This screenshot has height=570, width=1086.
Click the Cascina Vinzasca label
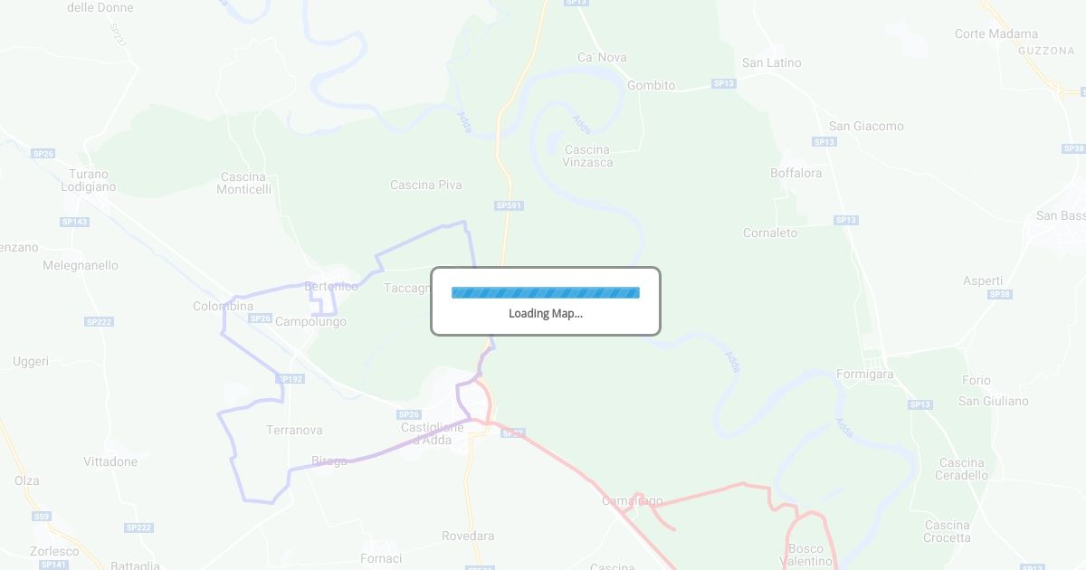588,156
